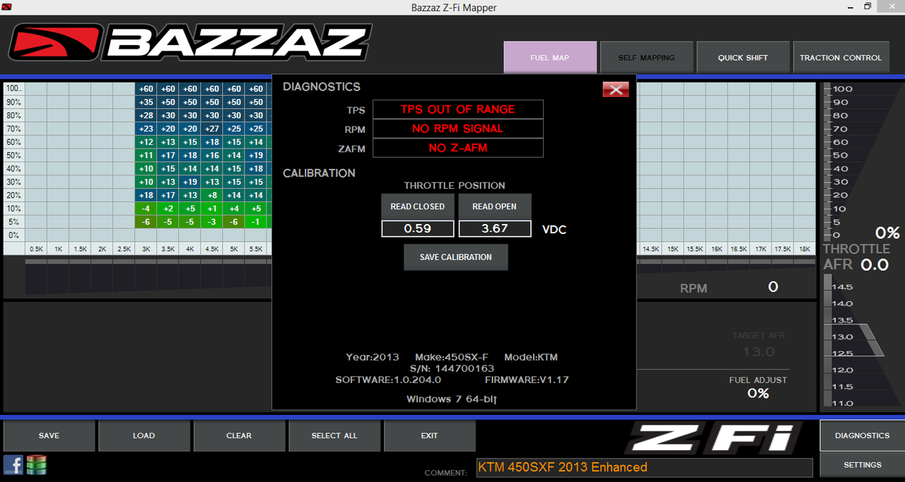Screen dimensions: 905x482
Task: Click the comment field 'KTM 450SXF 2013 Enhanced'
Action: (645, 467)
